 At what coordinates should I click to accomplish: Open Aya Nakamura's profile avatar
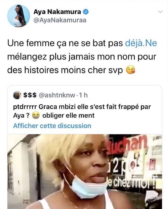[18, 16]
